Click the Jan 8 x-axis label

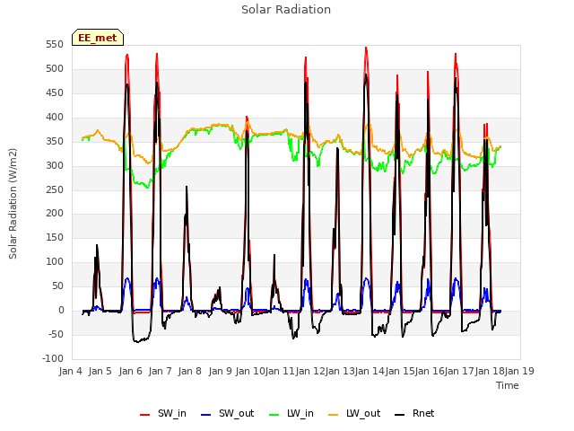click(x=189, y=371)
